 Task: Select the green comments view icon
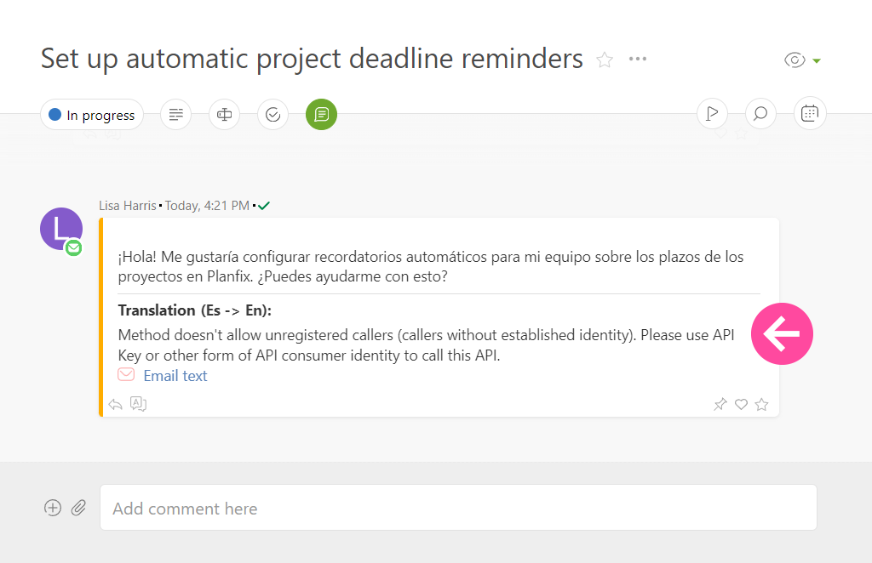pyautogui.click(x=321, y=114)
